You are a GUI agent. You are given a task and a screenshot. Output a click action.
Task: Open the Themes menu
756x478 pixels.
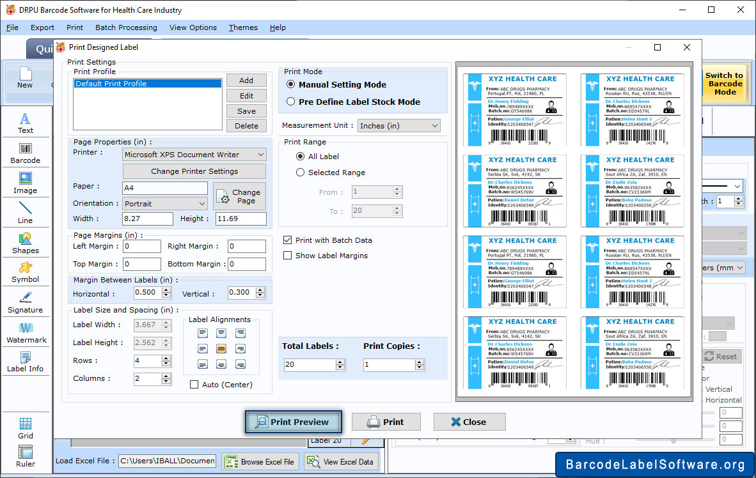[x=243, y=27]
